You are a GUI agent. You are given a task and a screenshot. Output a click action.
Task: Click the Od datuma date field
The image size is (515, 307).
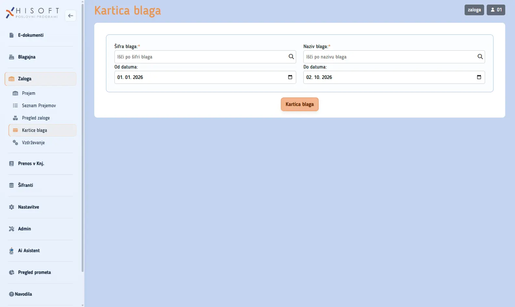tap(205, 77)
